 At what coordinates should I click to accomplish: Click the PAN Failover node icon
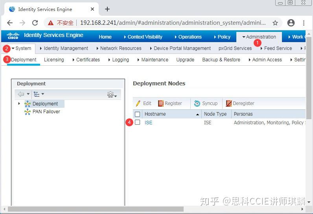click(x=28, y=112)
